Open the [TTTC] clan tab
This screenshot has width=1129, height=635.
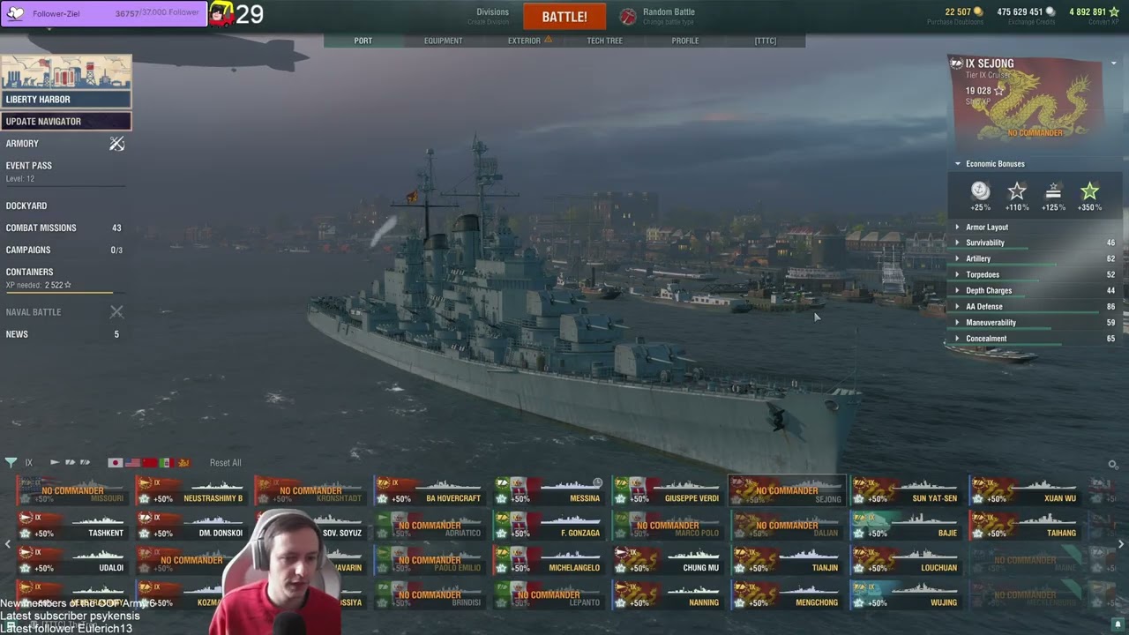766,41
